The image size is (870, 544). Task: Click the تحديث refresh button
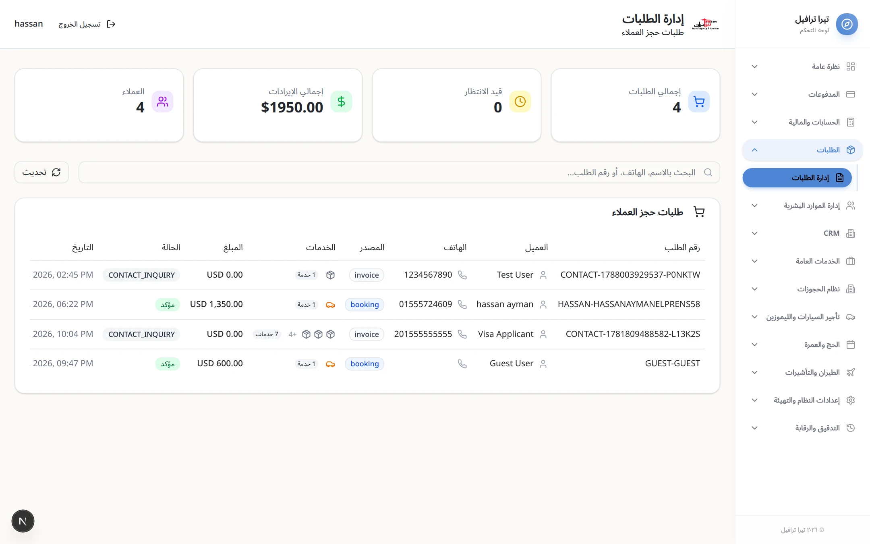[42, 172]
